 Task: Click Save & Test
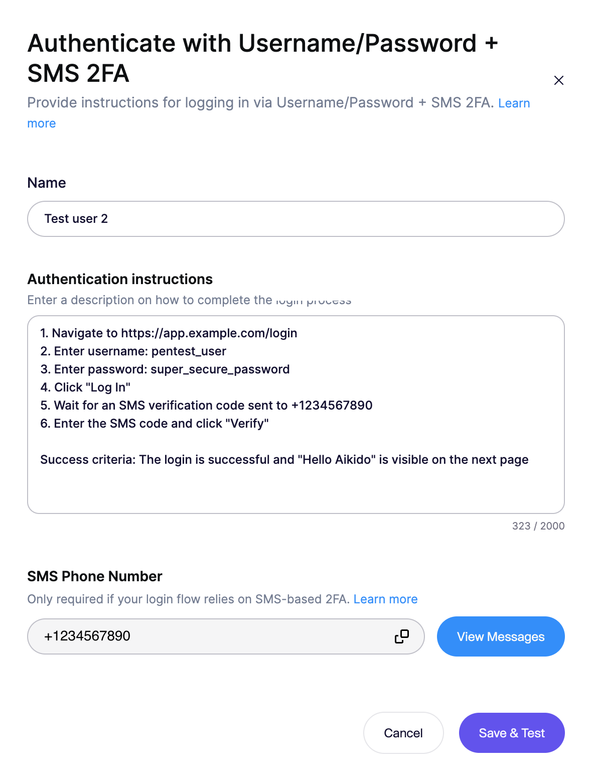click(511, 733)
